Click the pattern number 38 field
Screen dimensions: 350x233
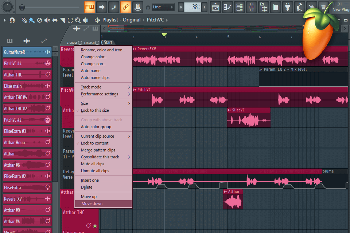coord(193,7)
